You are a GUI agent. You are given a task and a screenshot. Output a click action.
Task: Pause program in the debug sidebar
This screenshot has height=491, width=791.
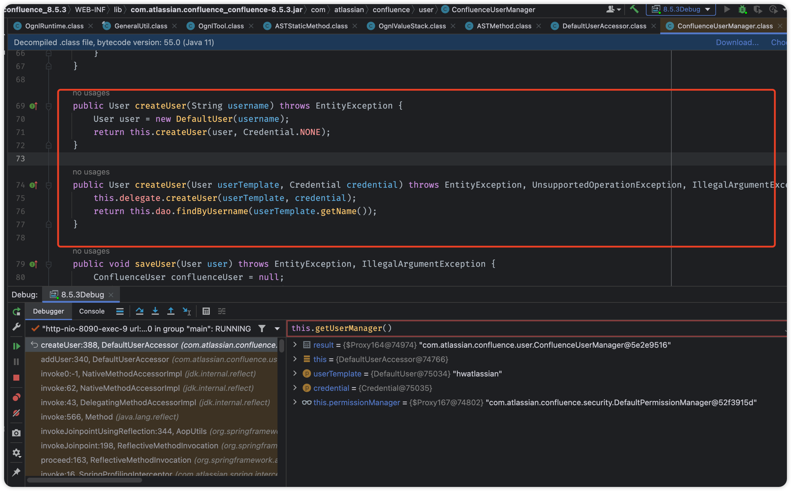tap(16, 362)
